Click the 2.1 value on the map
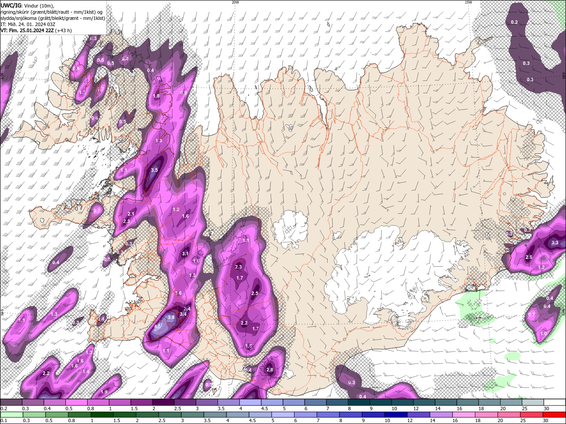 131,214
